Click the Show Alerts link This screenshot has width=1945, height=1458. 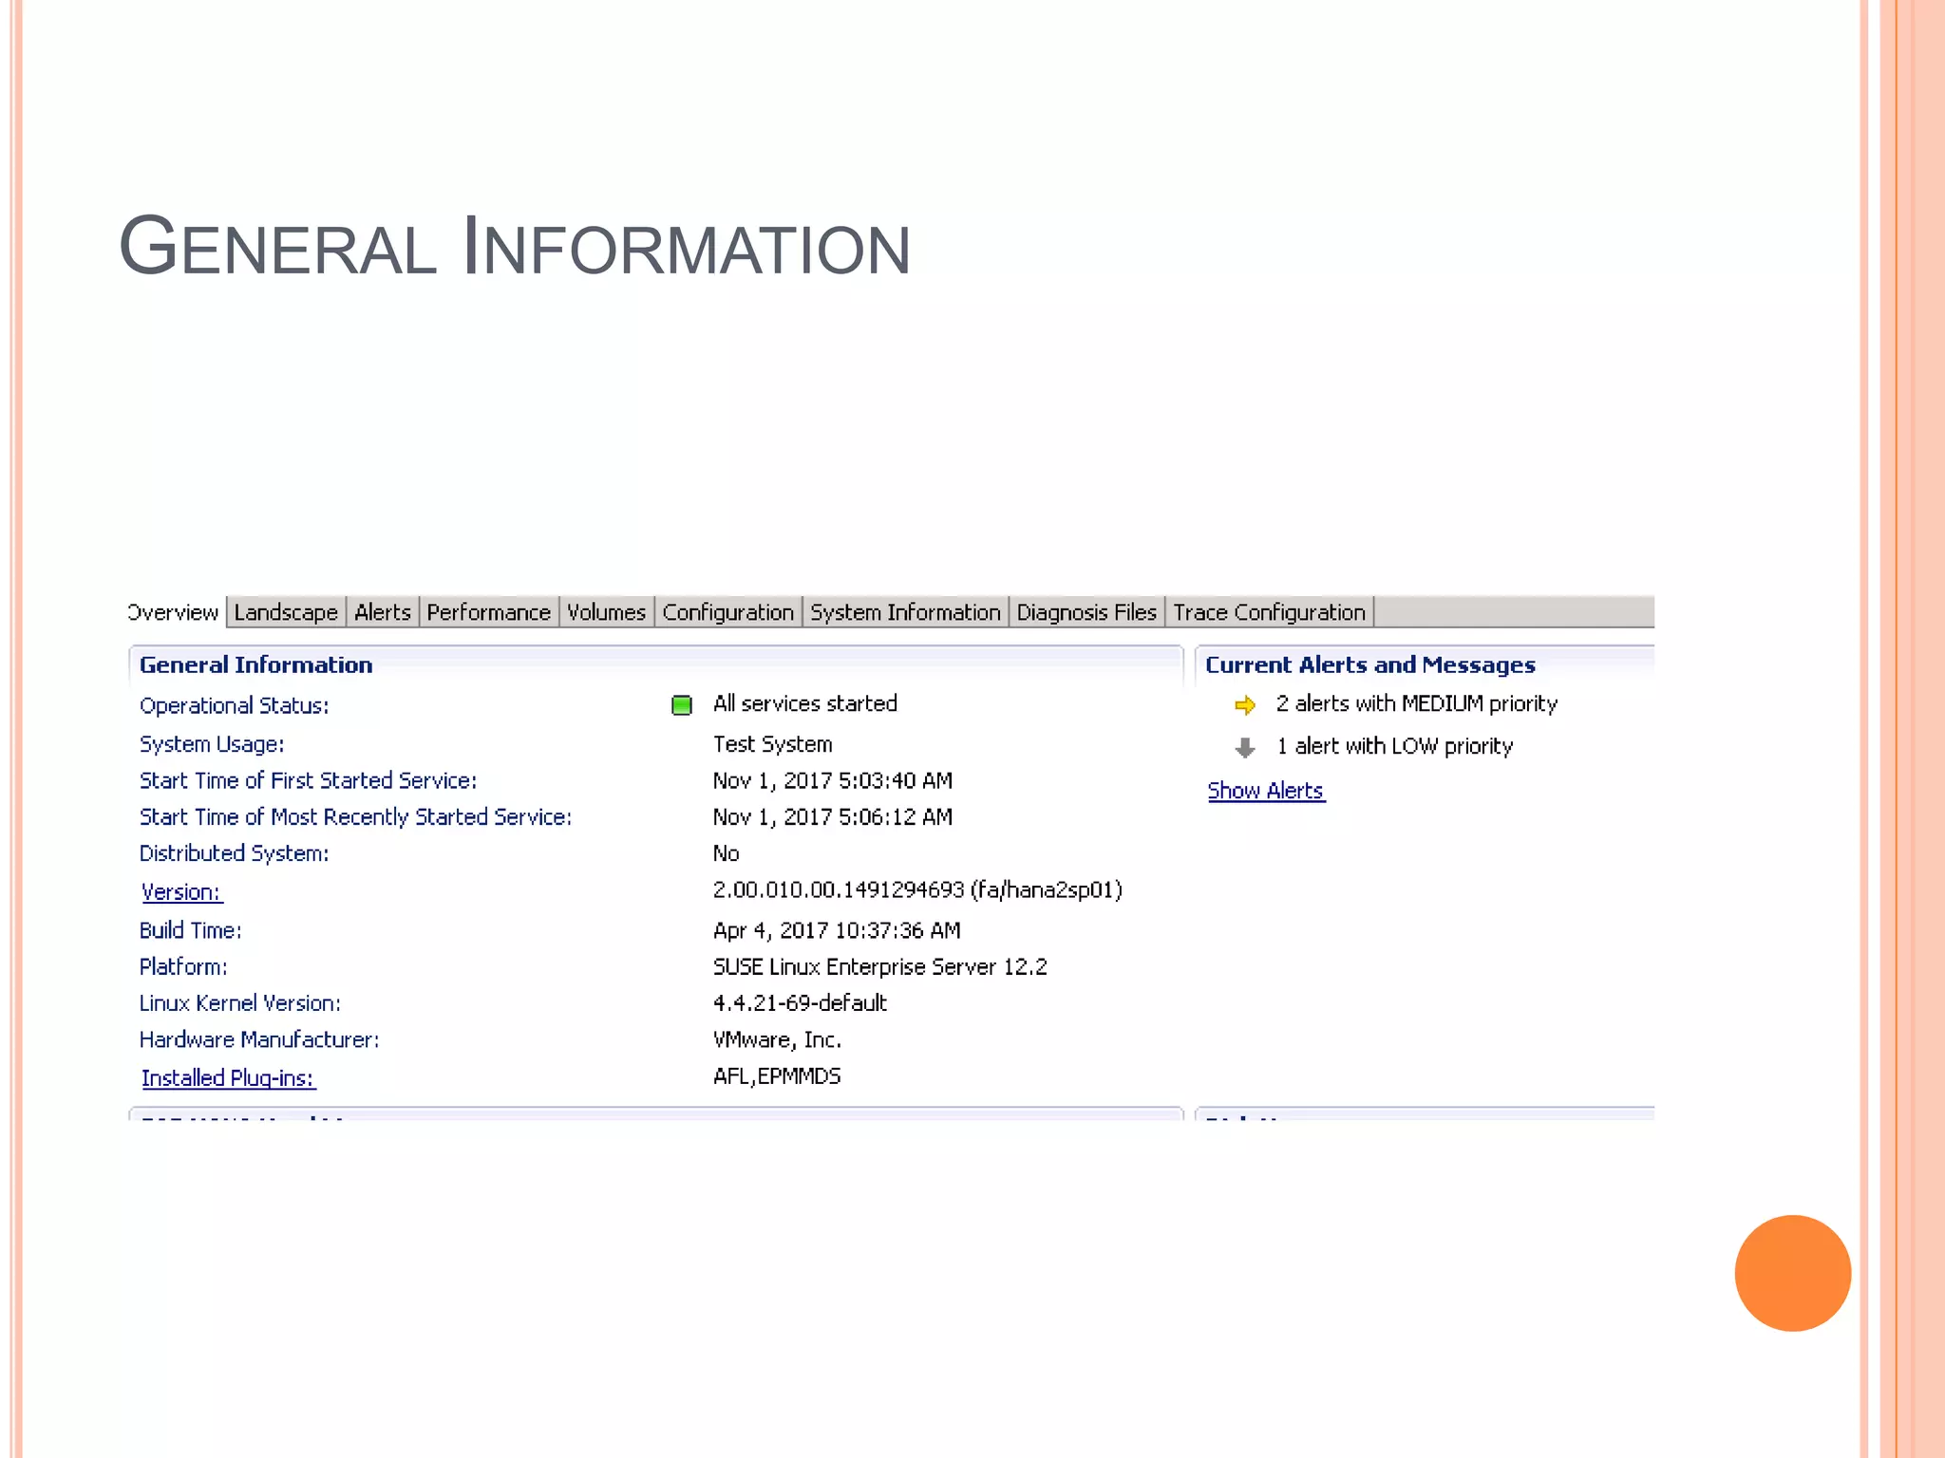(x=1266, y=791)
